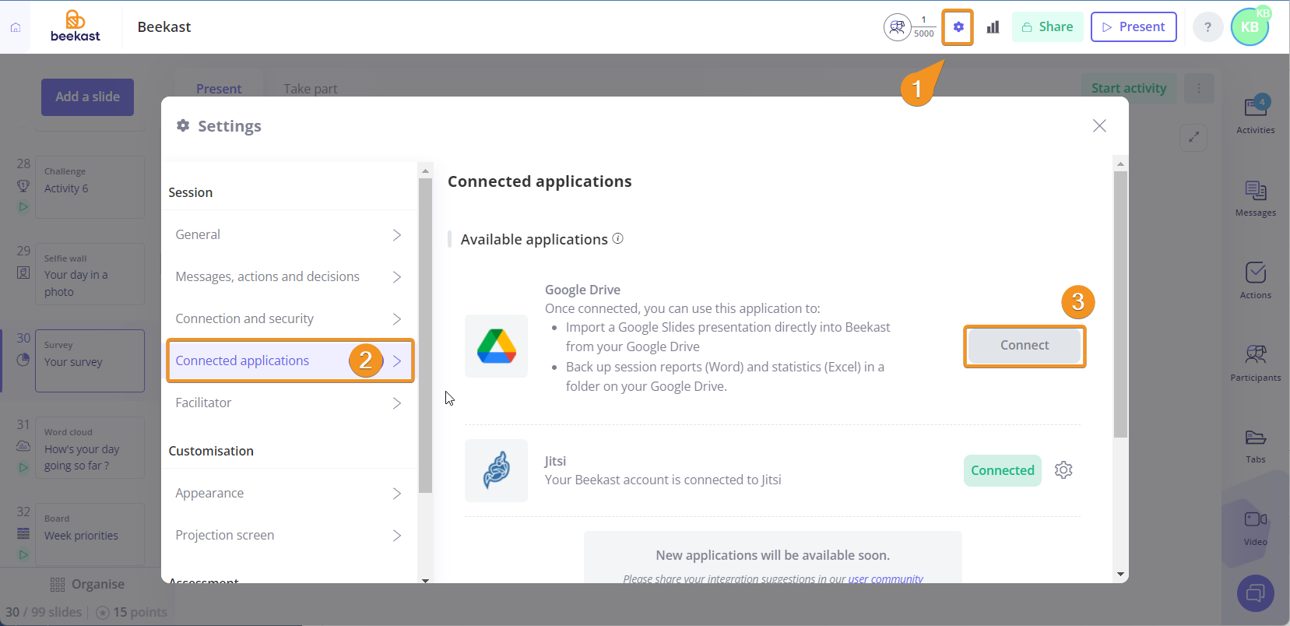Click the Beekast logo
1290x626 pixels.
[75, 26]
